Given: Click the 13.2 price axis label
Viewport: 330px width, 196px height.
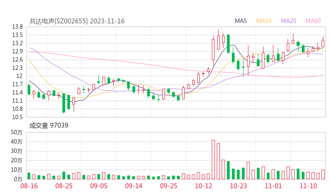Looking at the screenshot, I should point(17,43).
